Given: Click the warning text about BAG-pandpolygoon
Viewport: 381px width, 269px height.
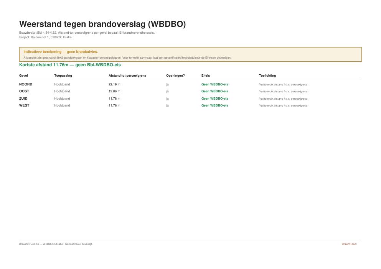Looking at the screenshot, I should (127, 58).
